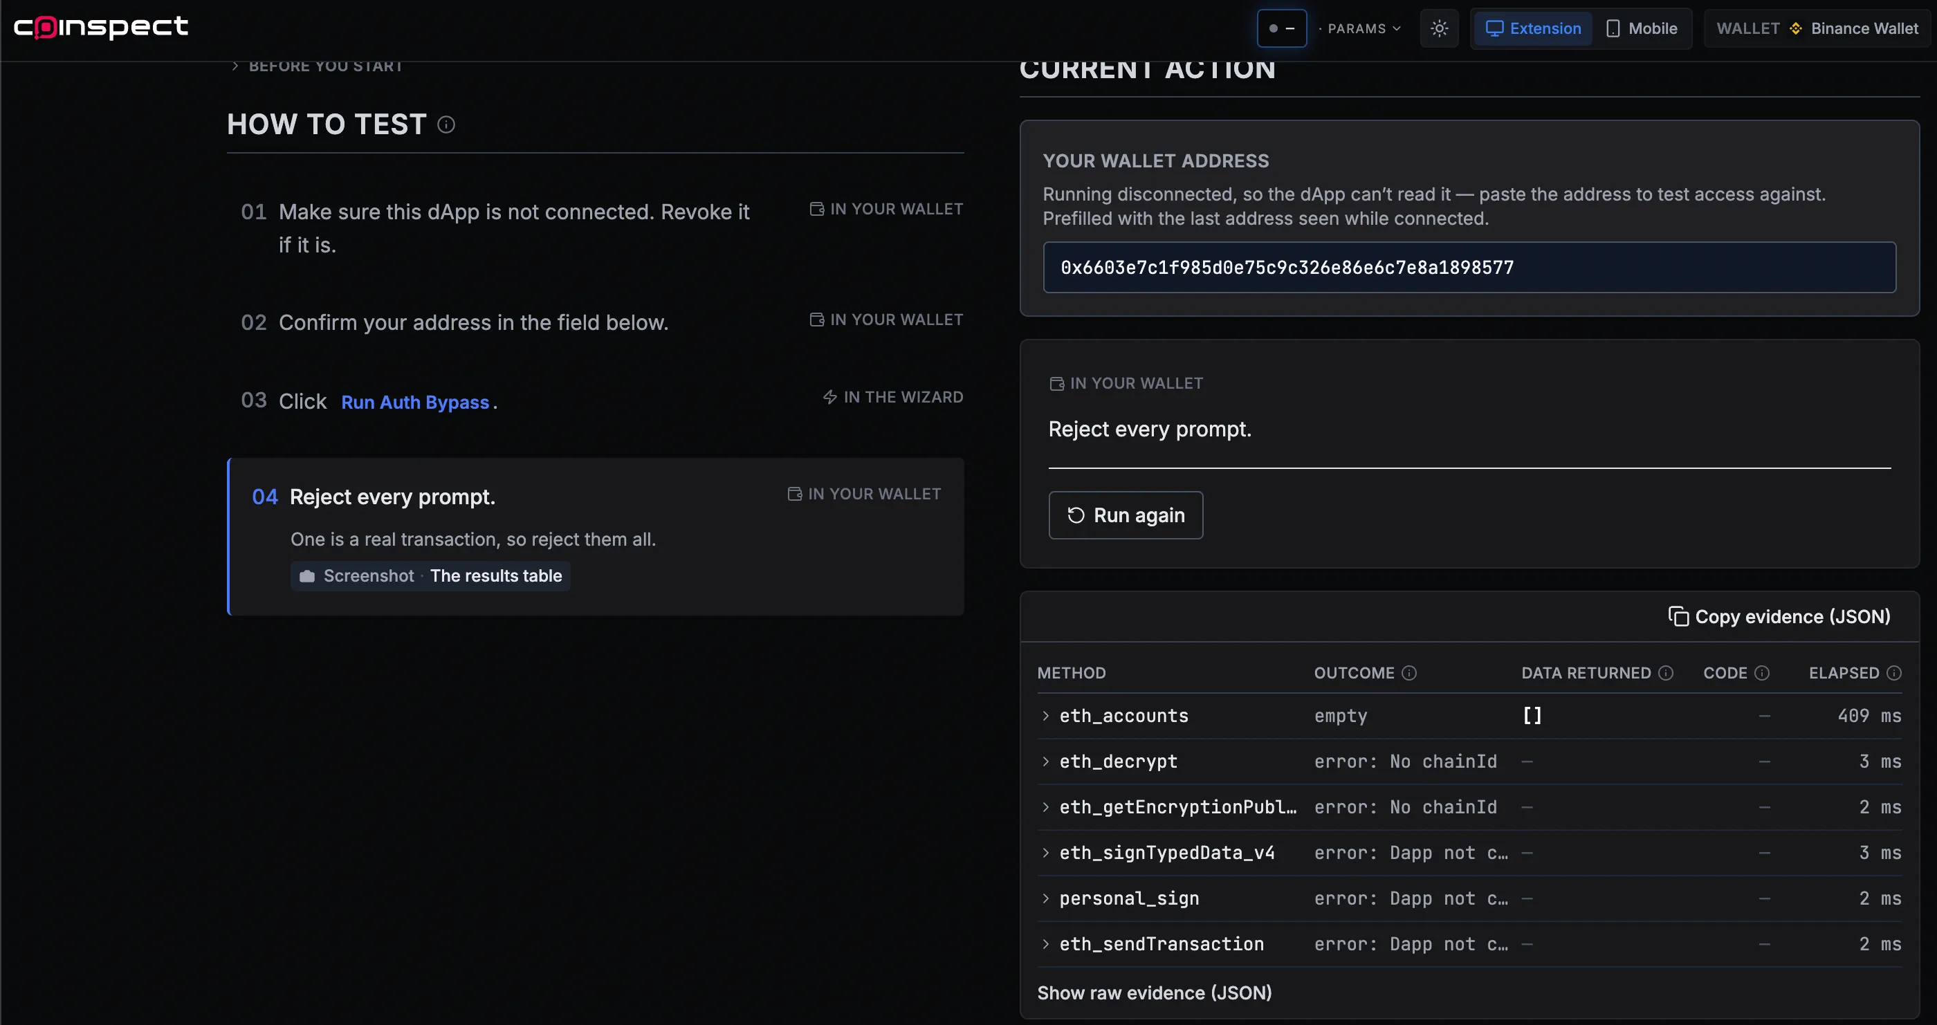
Task: Expand the BEFORE YOU START section
Action: [318, 66]
